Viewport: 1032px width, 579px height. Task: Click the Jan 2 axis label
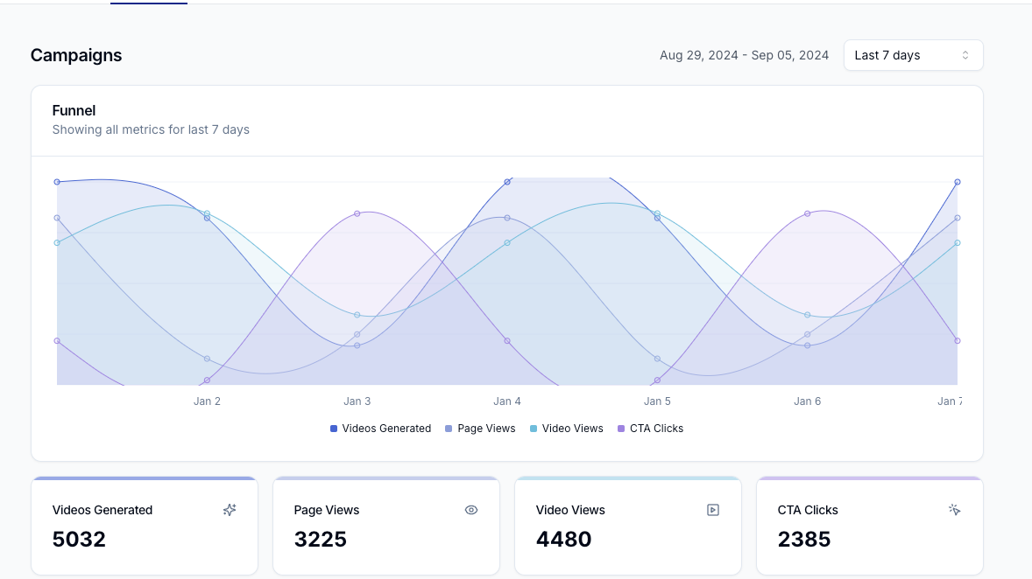(207, 401)
